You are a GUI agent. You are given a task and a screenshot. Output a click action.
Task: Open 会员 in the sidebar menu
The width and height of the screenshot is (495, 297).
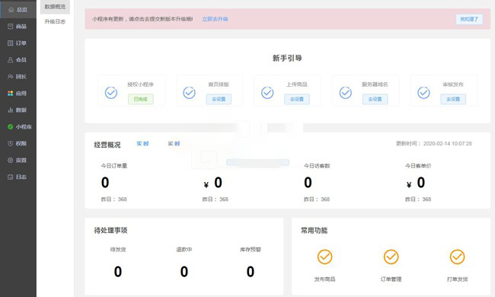pos(18,60)
